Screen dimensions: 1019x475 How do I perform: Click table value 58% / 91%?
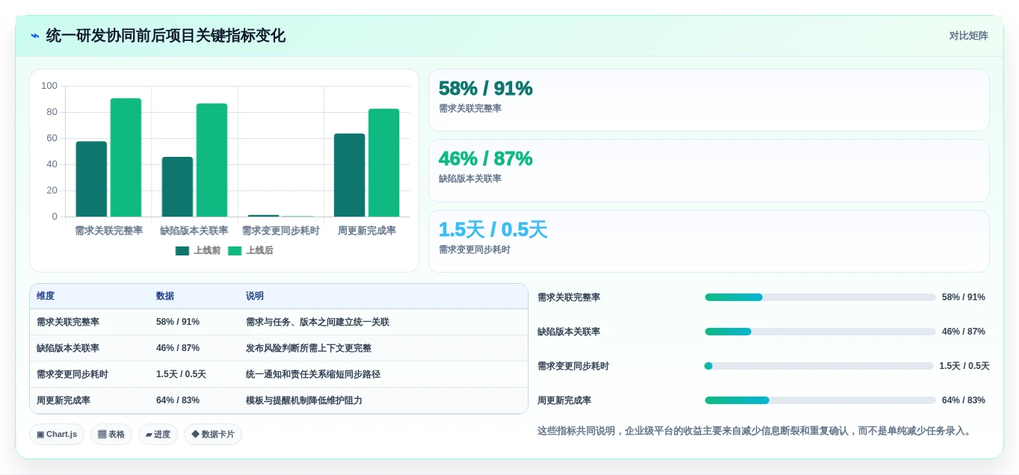coord(178,322)
